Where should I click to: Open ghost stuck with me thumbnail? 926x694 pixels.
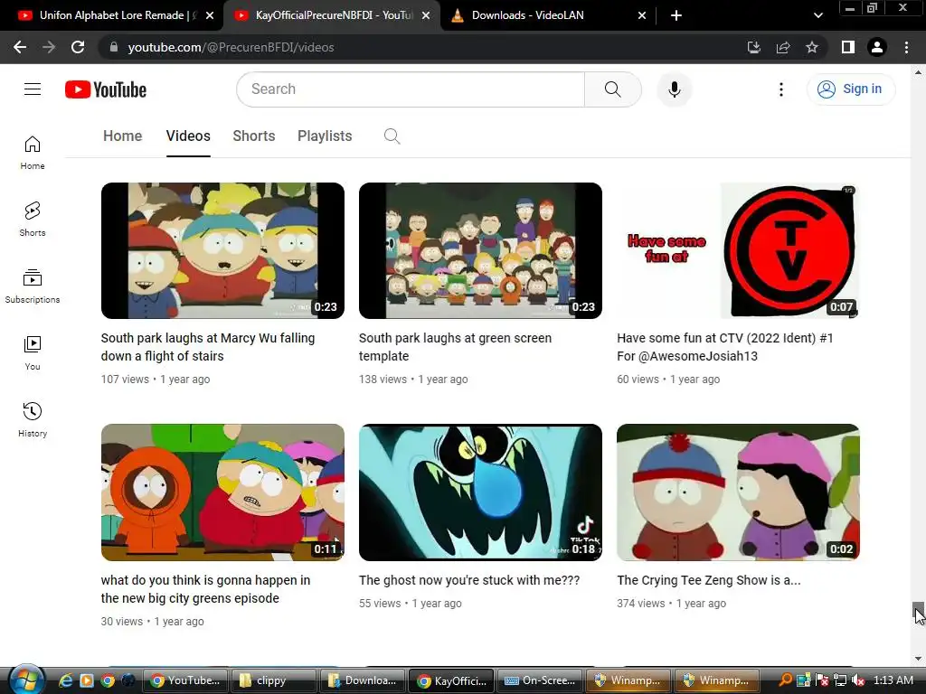[480, 492]
